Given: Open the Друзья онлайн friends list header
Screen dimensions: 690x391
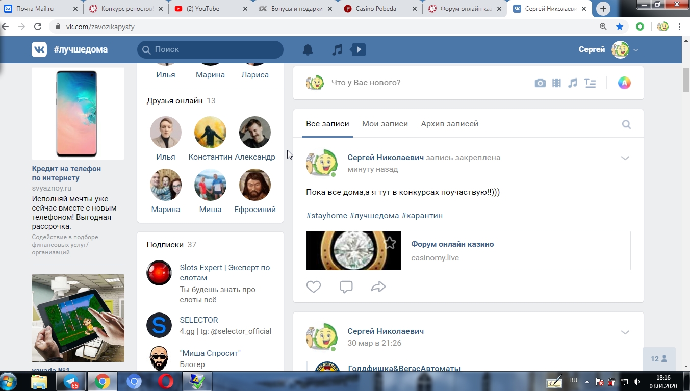Looking at the screenshot, I should tap(181, 101).
